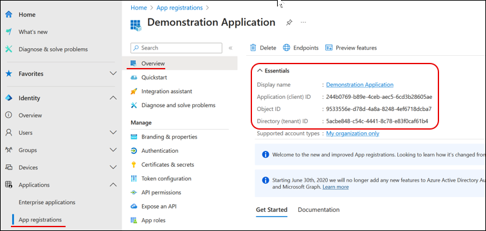Collapse the Identity section chevron

pyautogui.click(x=113, y=98)
